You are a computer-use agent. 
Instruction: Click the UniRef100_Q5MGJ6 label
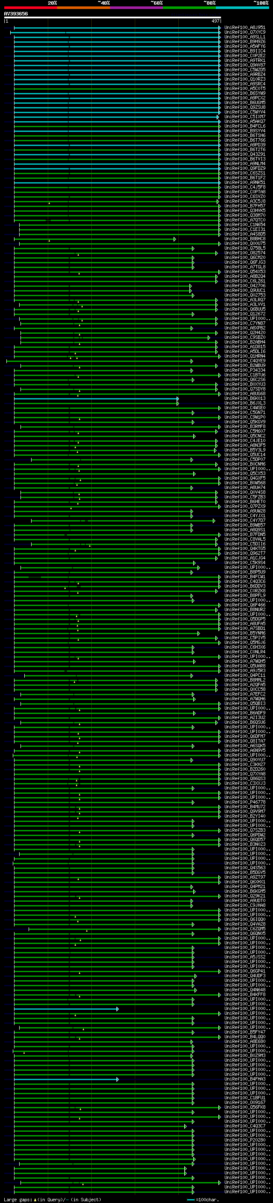pyautogui.click(x=244, y=643)
